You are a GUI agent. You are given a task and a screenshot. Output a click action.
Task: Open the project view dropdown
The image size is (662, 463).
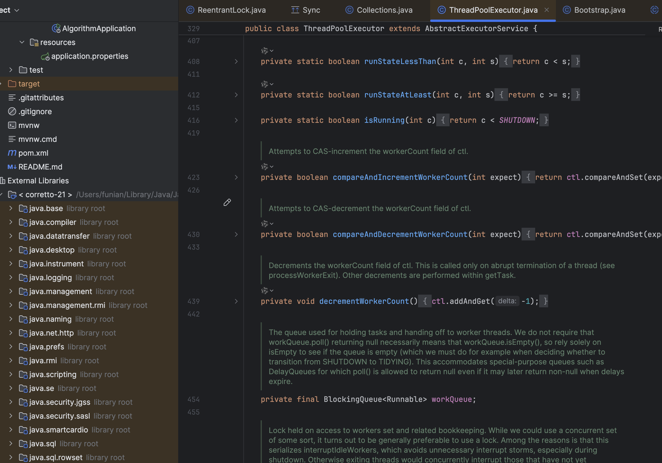pos(17,10)
